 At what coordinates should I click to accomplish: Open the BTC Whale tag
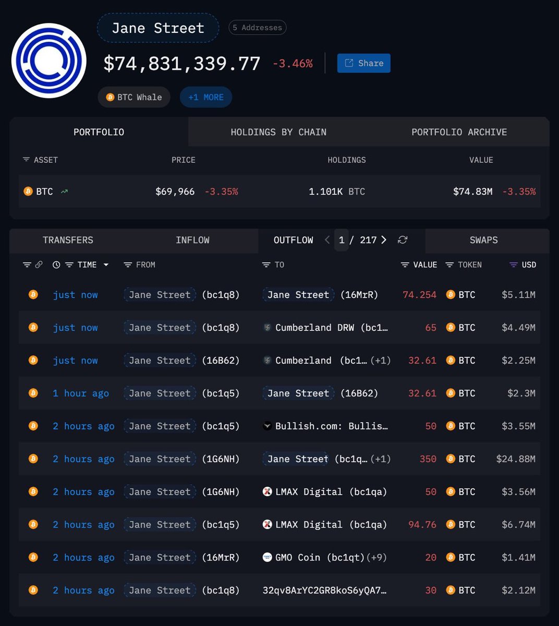[134, 97]
